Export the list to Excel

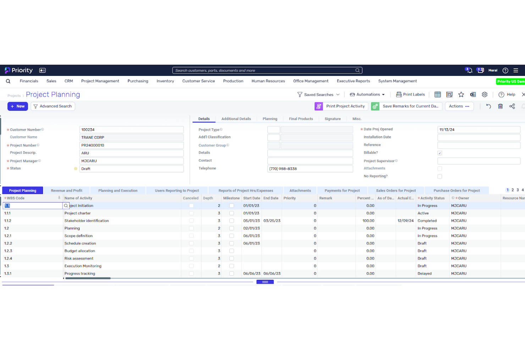473,94
